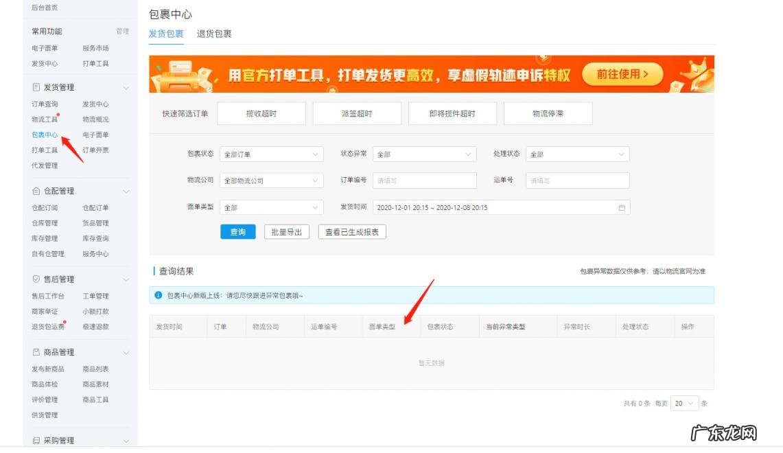Select the 发货包裹 tab
The width and height of the screenshot is (783, 453).
point(165,33)
